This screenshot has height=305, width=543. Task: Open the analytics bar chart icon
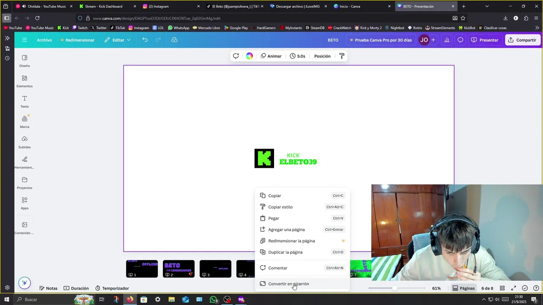tap(447, 40)
